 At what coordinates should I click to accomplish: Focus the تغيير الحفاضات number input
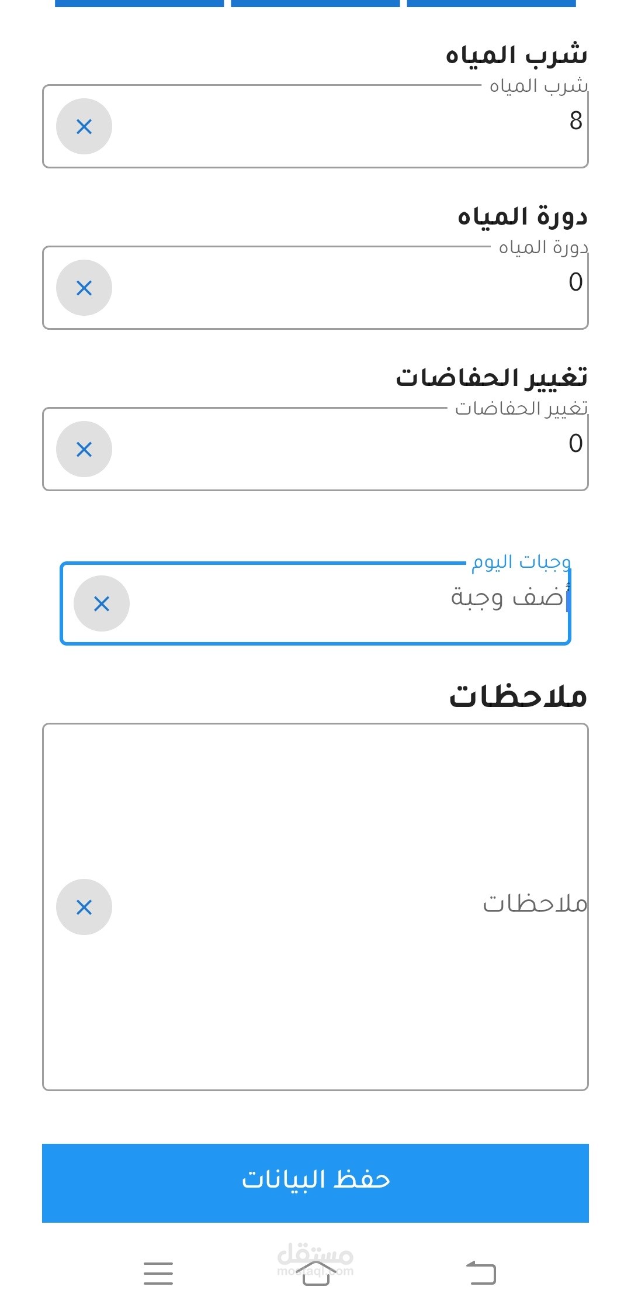(351, 449)
